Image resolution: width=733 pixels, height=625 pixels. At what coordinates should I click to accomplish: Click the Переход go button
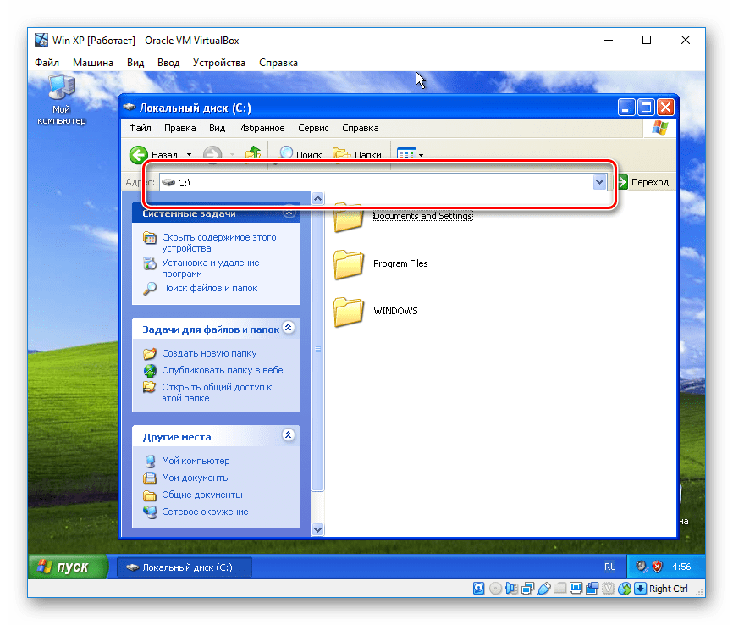click(644, 182)
